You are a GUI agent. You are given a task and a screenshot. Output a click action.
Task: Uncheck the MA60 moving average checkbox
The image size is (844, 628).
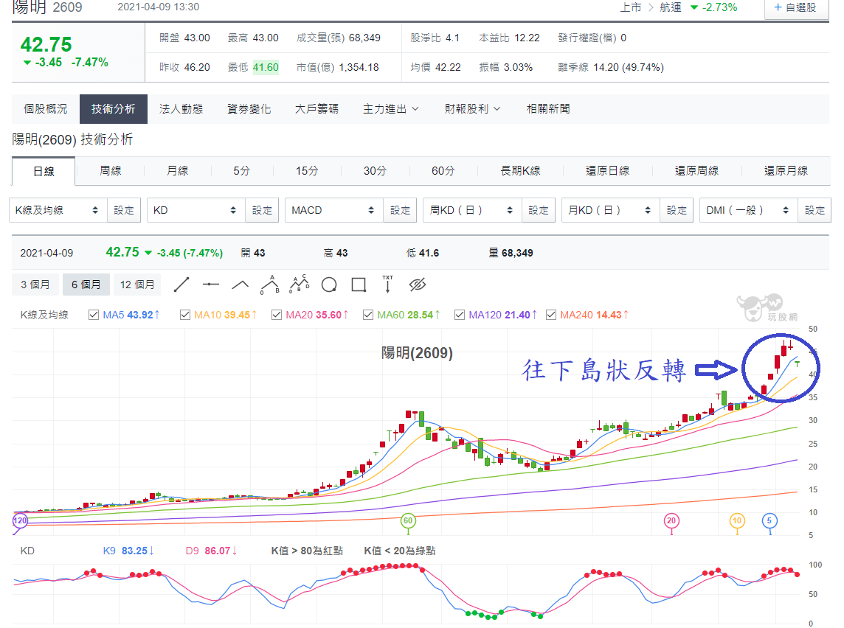(x=368, y=315)
